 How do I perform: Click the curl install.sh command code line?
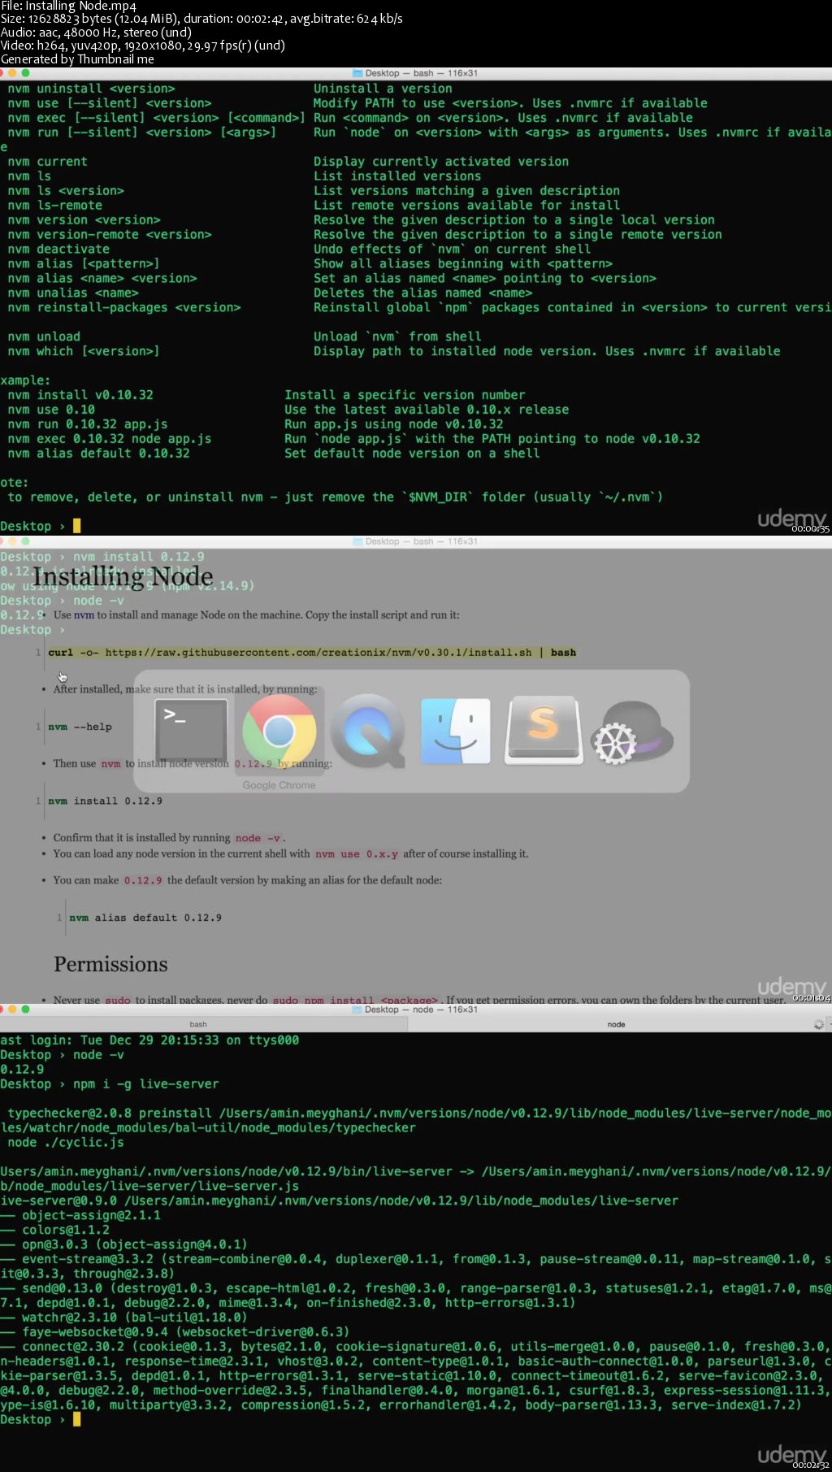pyautogui.click(x=312, y=653)
